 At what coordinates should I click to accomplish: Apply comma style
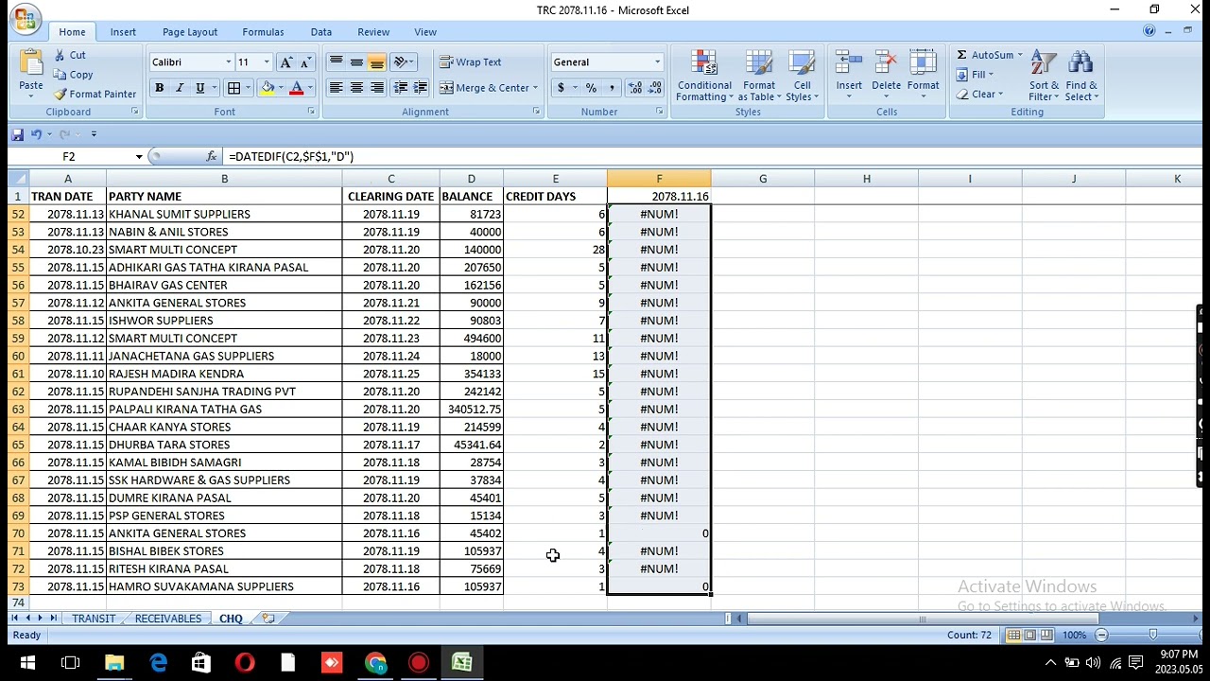pyautogui.click(x=612, y=88)
